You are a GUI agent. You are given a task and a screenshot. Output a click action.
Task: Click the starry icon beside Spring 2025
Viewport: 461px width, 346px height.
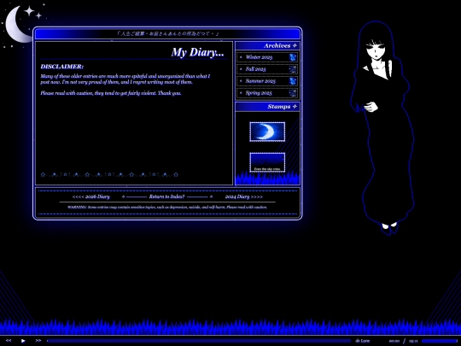tap(293, 93)
